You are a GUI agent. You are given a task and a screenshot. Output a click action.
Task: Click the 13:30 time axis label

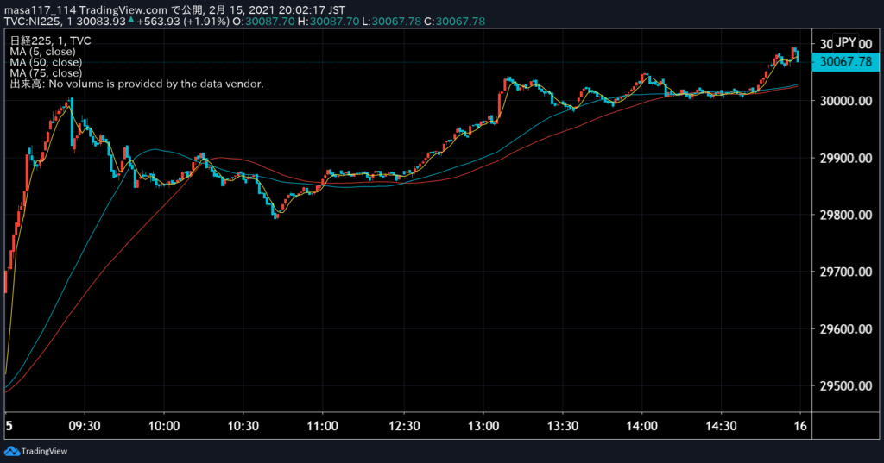point(563,426)
